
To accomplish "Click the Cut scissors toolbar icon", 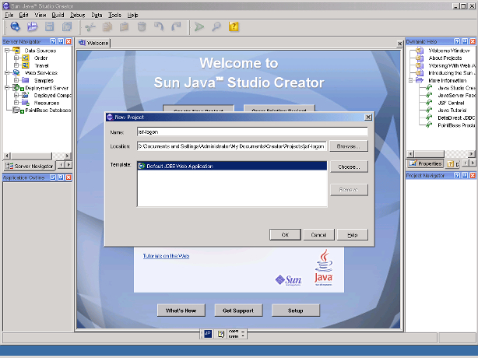I will click(x=90, y=27).
